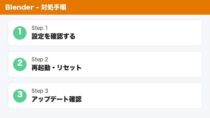The width and height of the screenshot is (210, 118).
Task: Click the word "Blender" in the header
Action: point(18,7)
